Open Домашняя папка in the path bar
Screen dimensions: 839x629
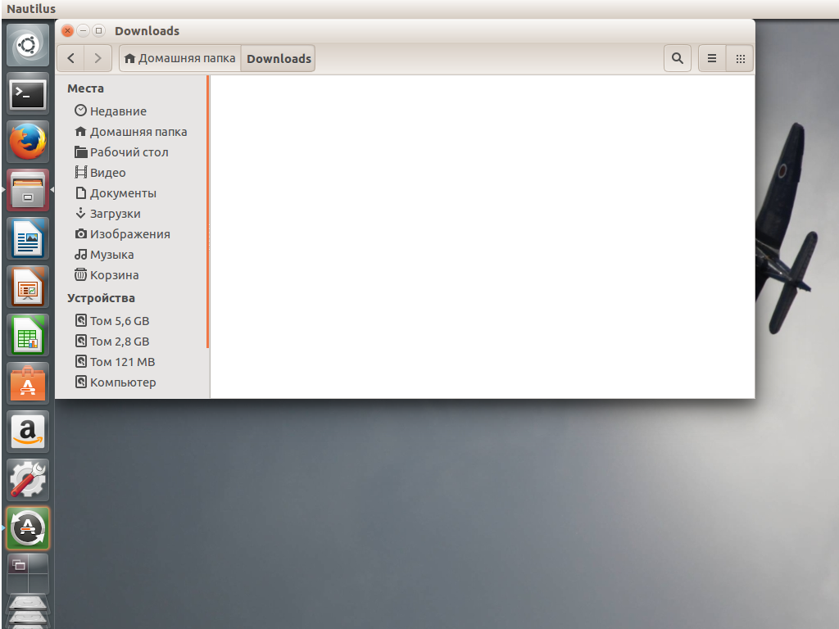(180, 58)
